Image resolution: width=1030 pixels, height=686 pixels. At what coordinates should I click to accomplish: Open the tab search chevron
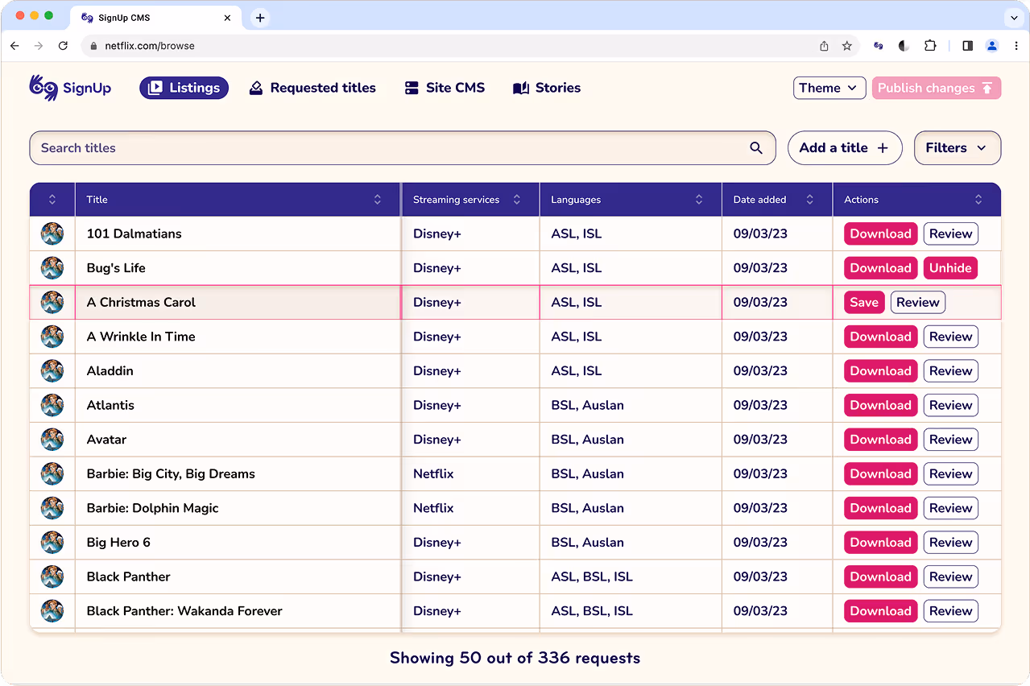point(1013,18)
